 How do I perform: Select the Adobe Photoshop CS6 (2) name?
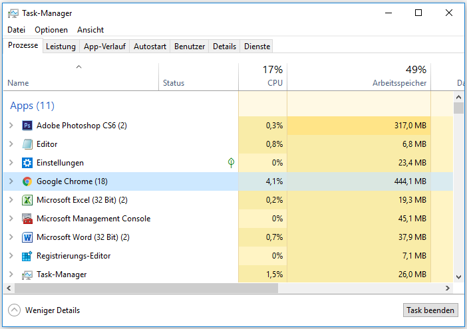coord(82,126)
